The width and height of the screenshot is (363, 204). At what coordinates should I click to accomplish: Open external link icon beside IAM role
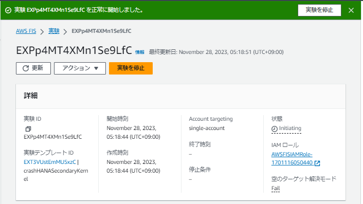(317, 163)
